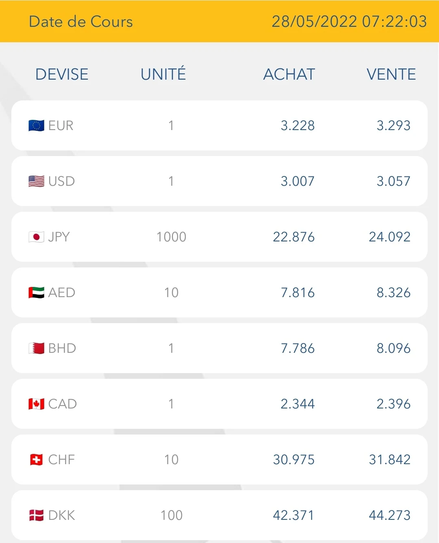Tap the United States flag icon
439x543 pixels.
point(36,181)
